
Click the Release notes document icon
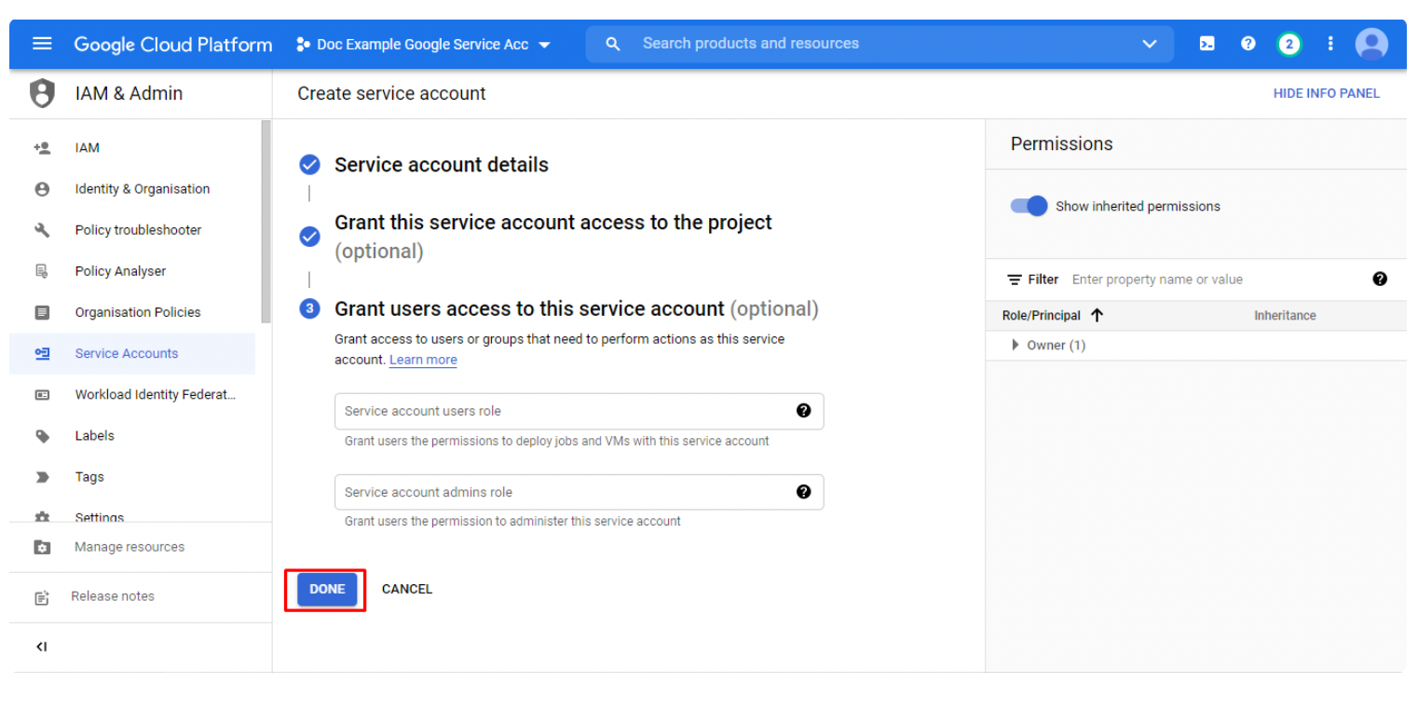[x=42, y=597]
